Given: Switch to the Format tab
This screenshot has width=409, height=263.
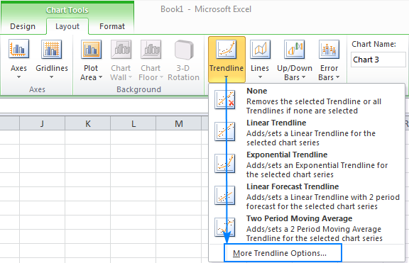Looking at the screenshot, I should point(112,26).
